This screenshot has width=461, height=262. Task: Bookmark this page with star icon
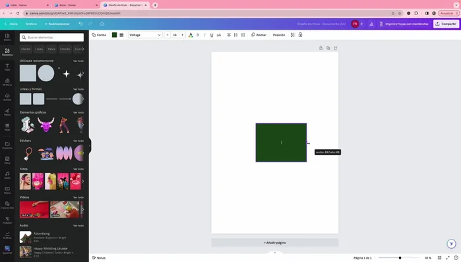click(400, 13)
